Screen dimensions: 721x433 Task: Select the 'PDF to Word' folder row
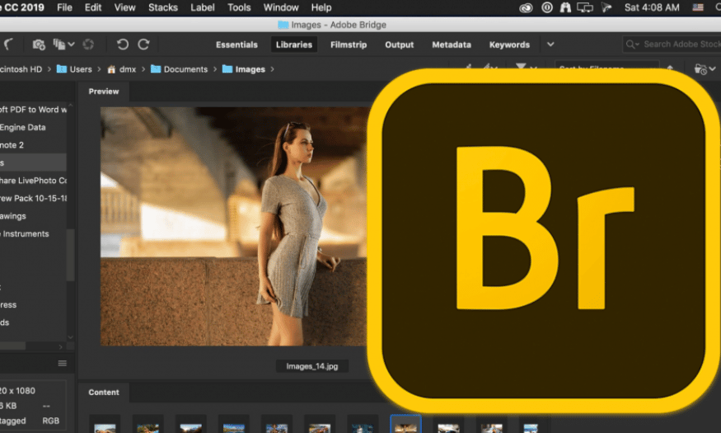(33, 110)
